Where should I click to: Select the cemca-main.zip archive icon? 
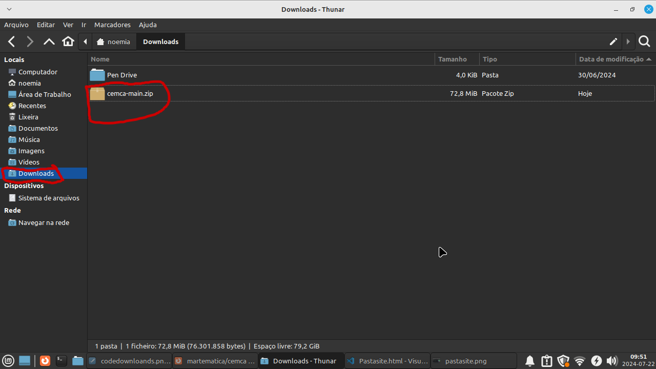[97, 93]
